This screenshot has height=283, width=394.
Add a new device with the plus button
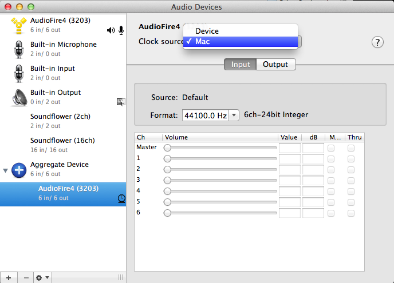tap(9, 278)
